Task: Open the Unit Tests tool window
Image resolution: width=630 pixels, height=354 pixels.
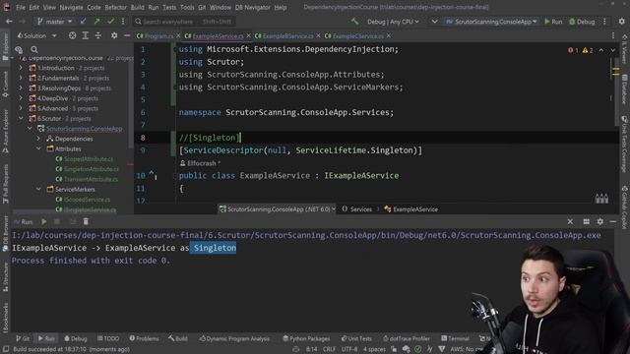Action: [x=356, y=338]
